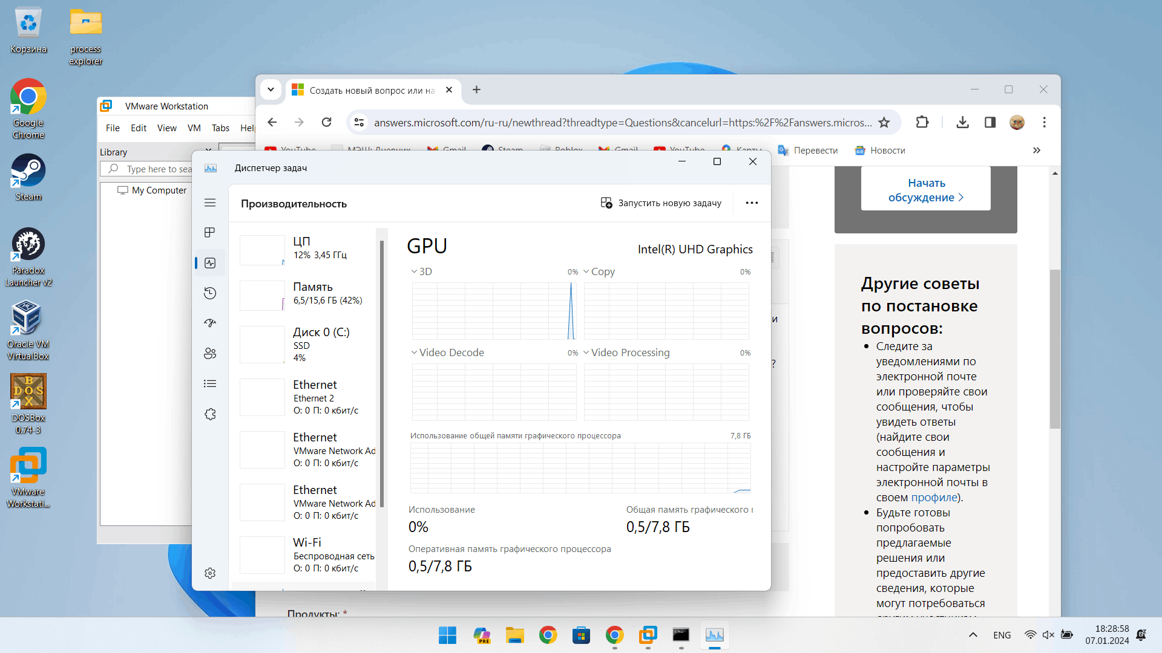Open Services page puzzle icon
The width and height of the screenshot is (1162, 653).
[x=210, y=414]
